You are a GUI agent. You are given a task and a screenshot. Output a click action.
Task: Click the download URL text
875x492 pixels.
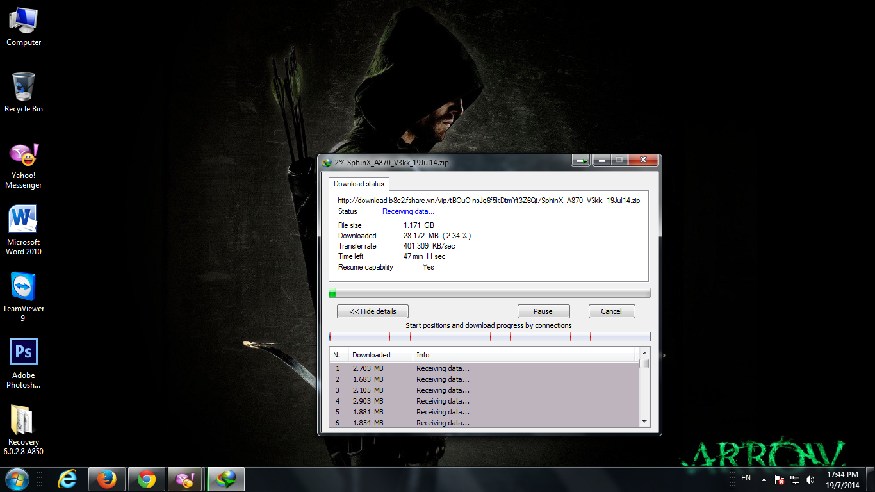click(489, 201)
